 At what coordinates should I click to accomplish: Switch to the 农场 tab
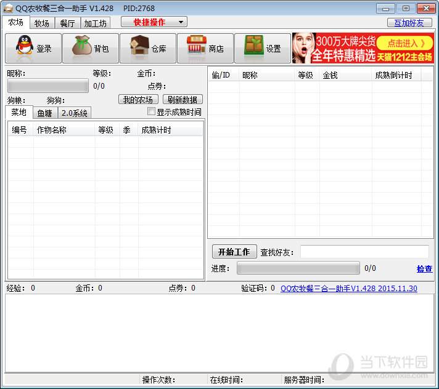[15, 22]
